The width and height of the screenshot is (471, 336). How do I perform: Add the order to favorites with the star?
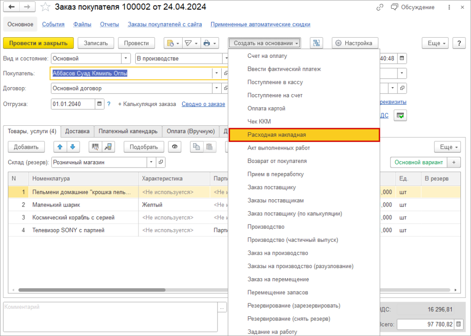[45, 7]
